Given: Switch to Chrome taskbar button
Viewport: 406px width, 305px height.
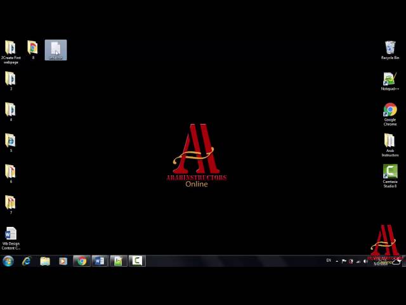Looking at the screenshot, I should pyautogui.click(x=82, y=261).
